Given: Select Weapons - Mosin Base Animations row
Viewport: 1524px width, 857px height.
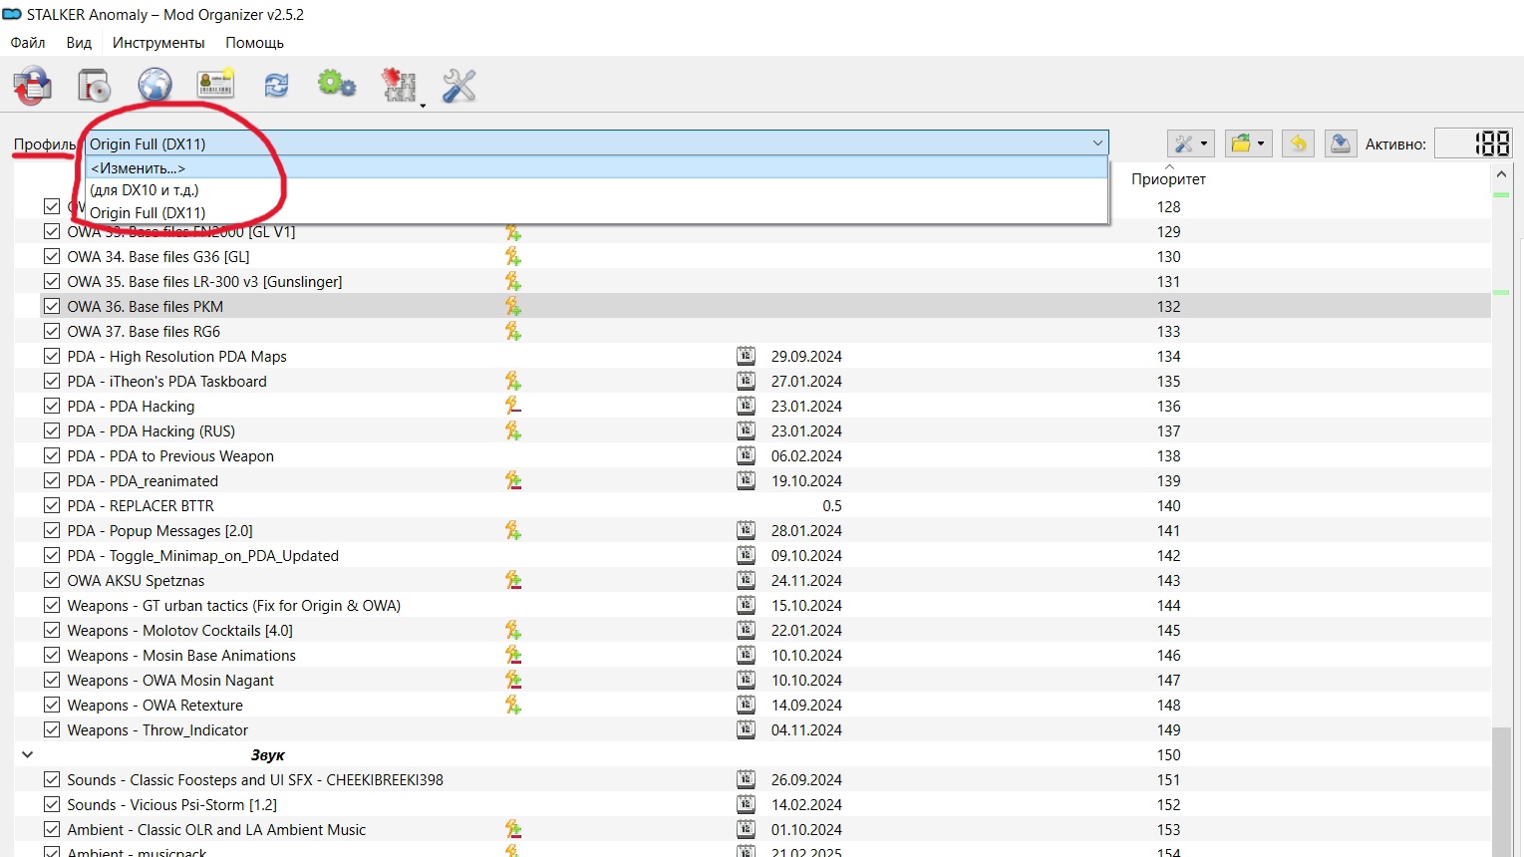Looking at the screenshot, I should [764, 655].
